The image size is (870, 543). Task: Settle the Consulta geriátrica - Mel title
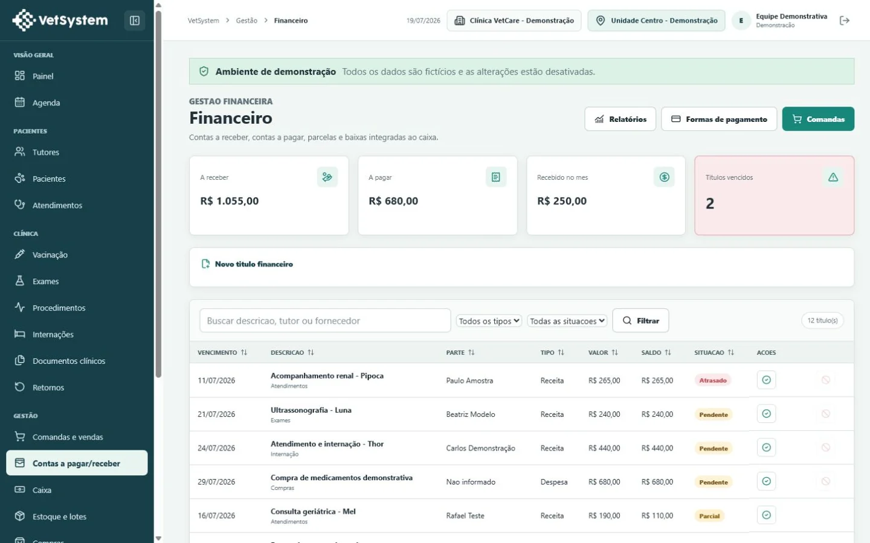pos(766,515)
